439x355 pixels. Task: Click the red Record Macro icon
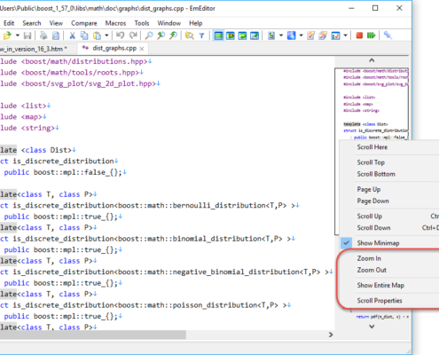359,35
